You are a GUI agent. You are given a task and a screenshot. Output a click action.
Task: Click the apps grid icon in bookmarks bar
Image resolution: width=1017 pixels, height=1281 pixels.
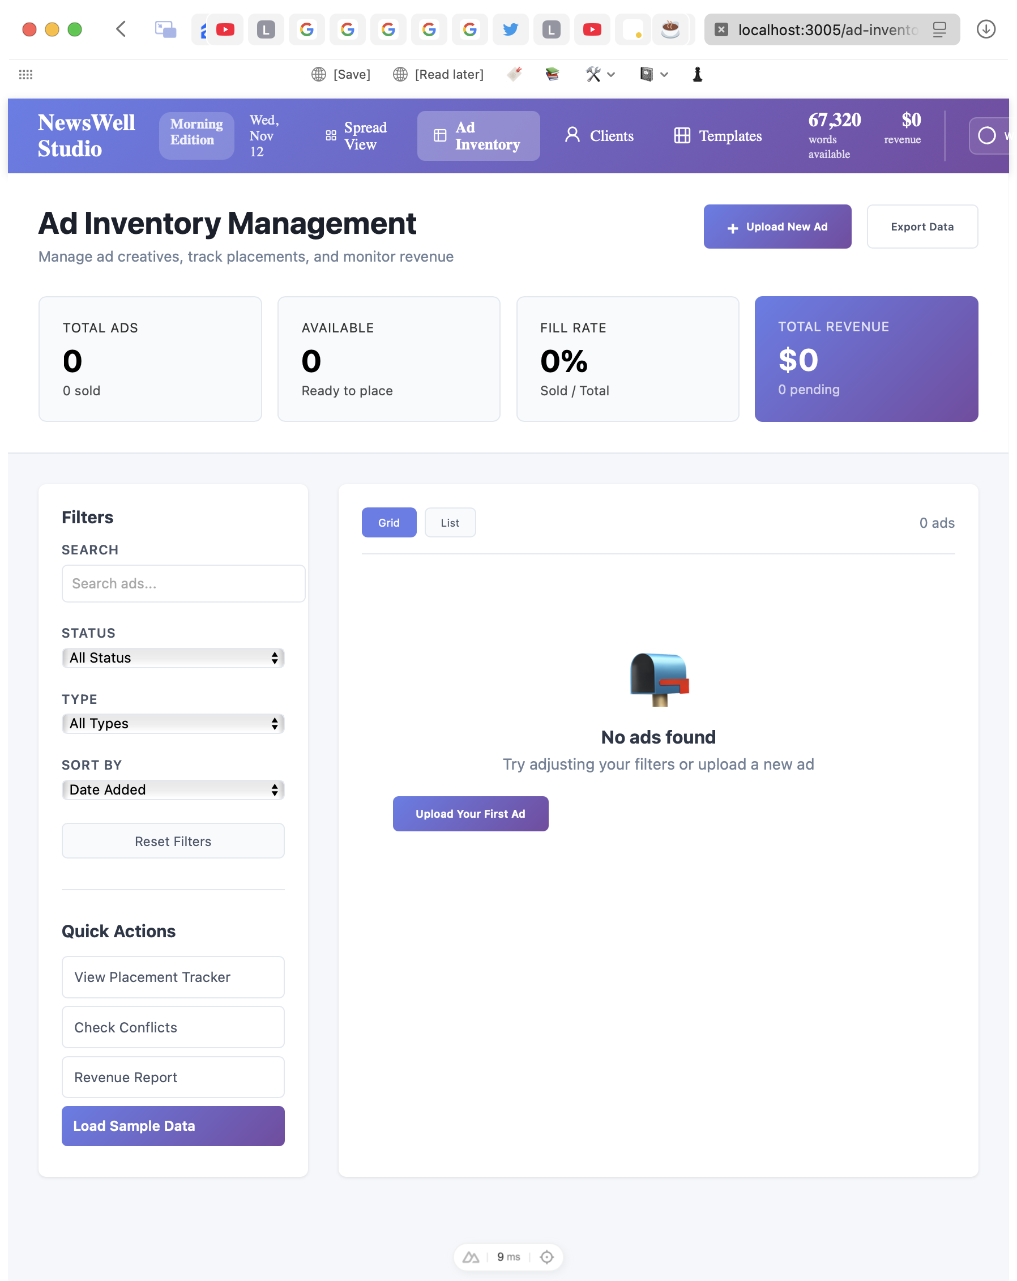click(25, 74)
